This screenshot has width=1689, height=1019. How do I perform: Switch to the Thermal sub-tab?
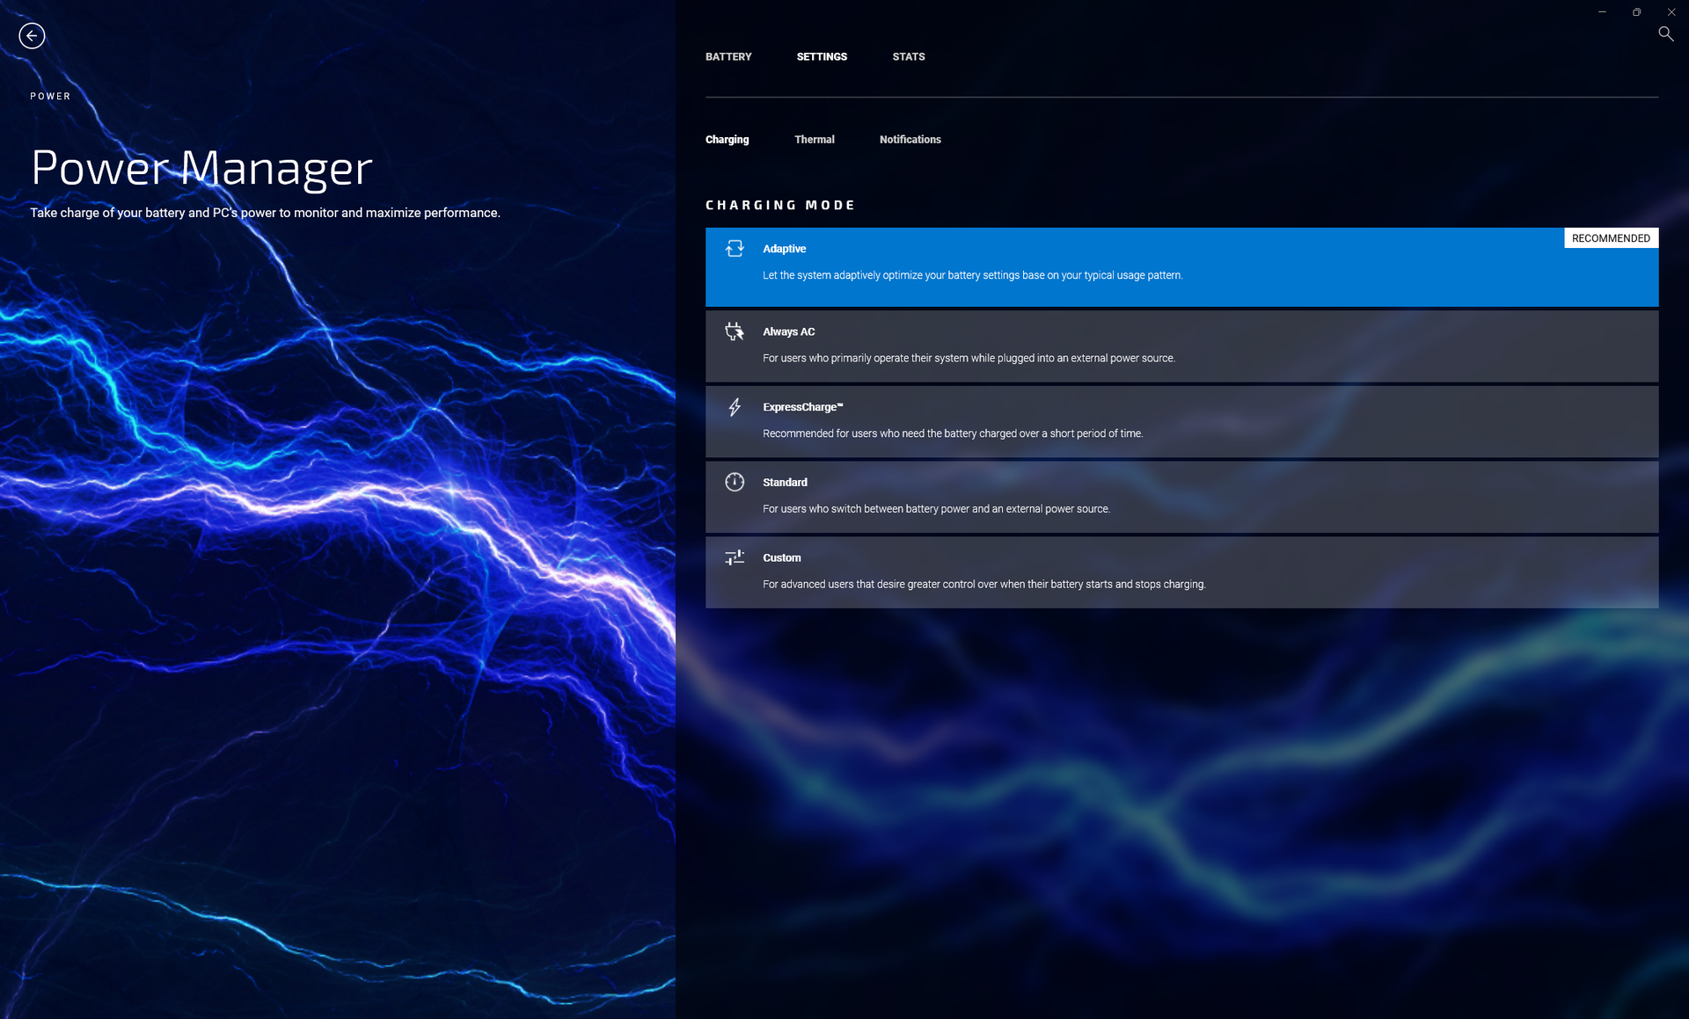[x=814, y=140]
